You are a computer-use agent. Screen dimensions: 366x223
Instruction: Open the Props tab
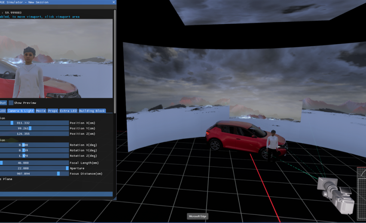[52, 111]
